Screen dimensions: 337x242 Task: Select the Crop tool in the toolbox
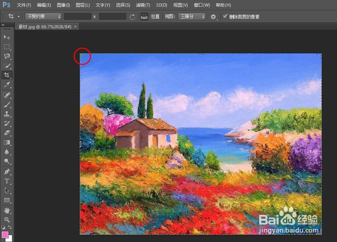tap(7, 75)
